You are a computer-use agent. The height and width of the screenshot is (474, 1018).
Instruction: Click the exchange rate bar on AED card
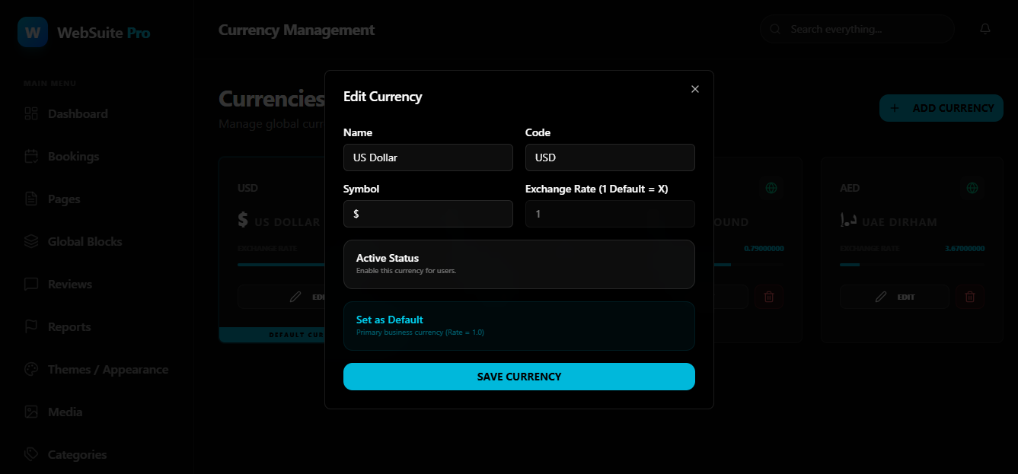point(911,265)
